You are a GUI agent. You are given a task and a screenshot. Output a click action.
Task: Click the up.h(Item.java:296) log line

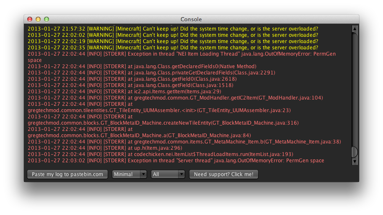[105, 148]
